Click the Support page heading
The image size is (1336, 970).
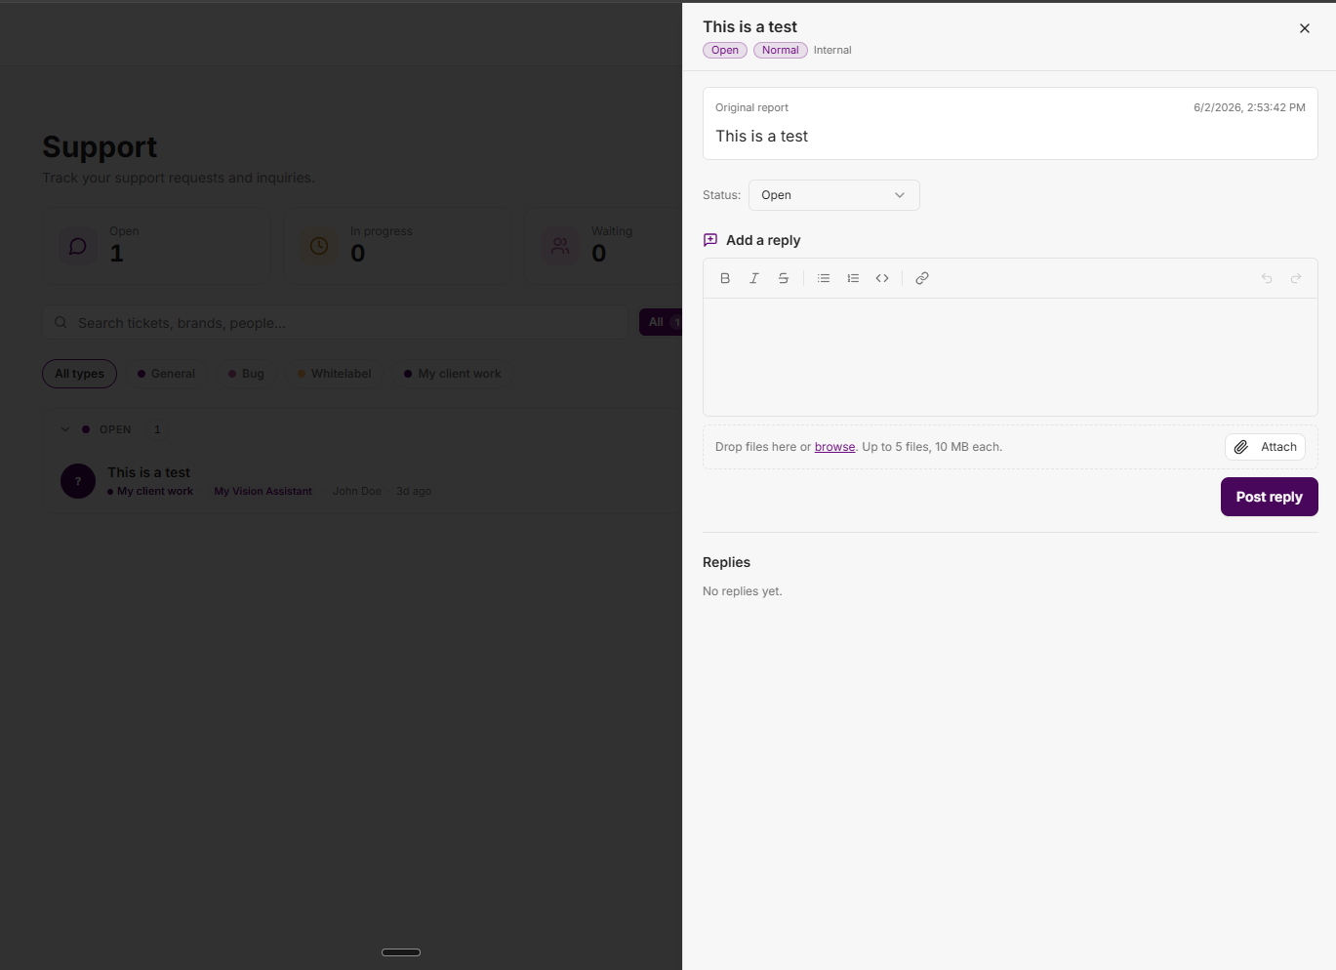tap(100, 146)
